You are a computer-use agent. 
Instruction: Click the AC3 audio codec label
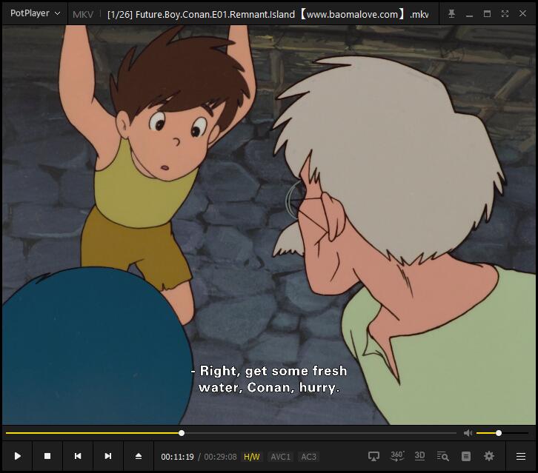308,457
